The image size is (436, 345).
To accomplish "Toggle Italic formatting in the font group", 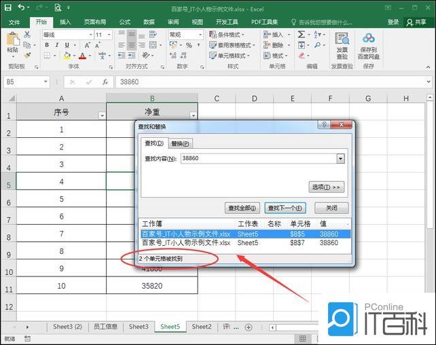I will [57, 46].
